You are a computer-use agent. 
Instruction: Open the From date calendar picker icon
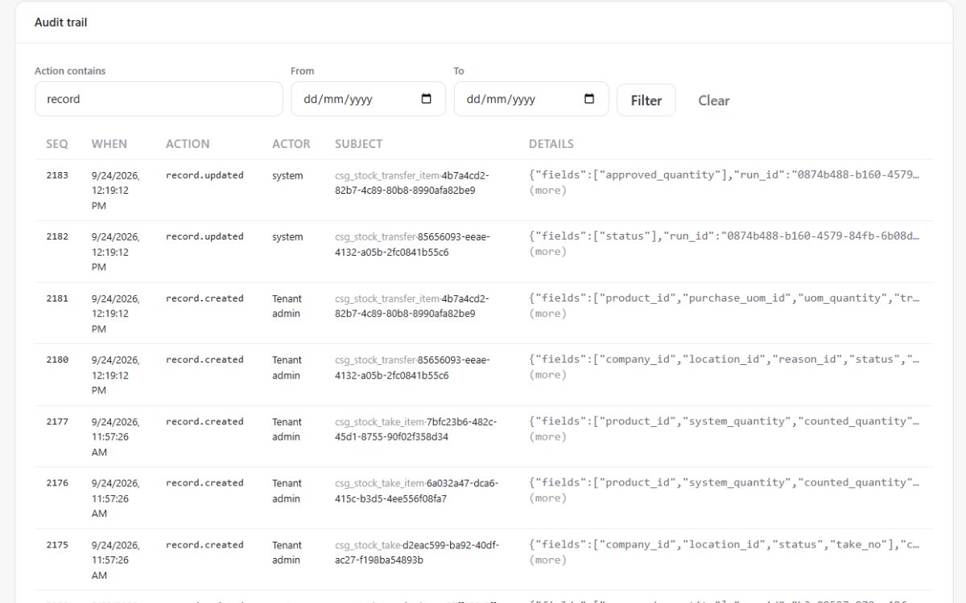[427, 99]
